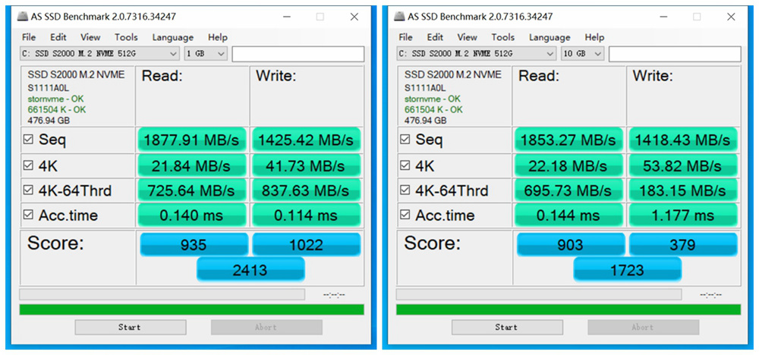Click the gray progress bar in left window

pyautogui.click(x=162, y=294)
